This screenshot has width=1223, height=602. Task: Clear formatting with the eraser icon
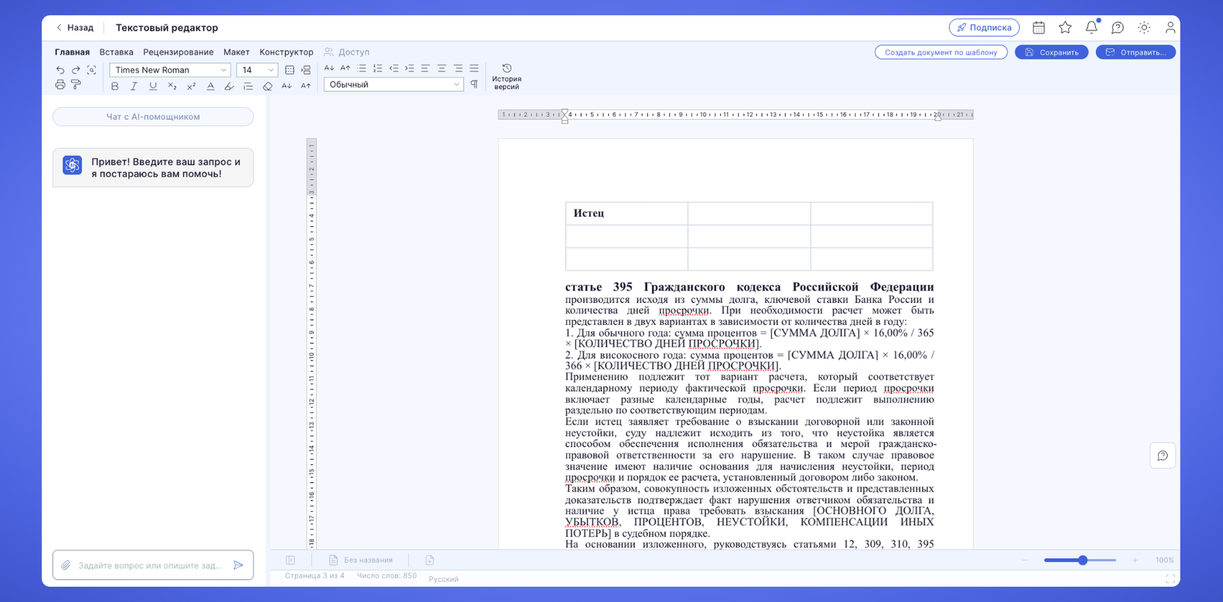(x=268, y=86)
